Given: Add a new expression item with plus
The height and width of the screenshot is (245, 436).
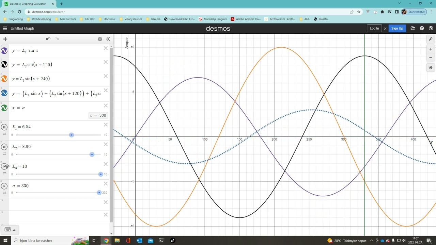Looking at the screenshot, I should [5, 39].
